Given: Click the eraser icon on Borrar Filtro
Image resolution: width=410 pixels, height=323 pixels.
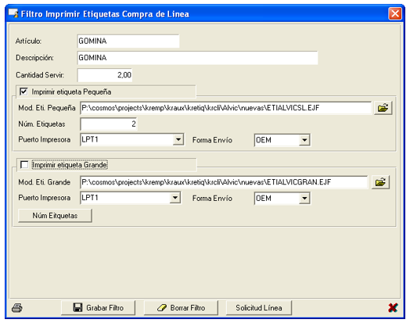Looking at the screenshot, I should coord(162,308).
